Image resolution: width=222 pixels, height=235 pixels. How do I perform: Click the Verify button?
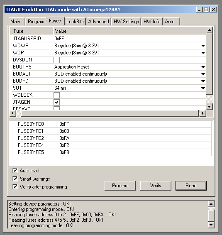(x=156, y=186)
